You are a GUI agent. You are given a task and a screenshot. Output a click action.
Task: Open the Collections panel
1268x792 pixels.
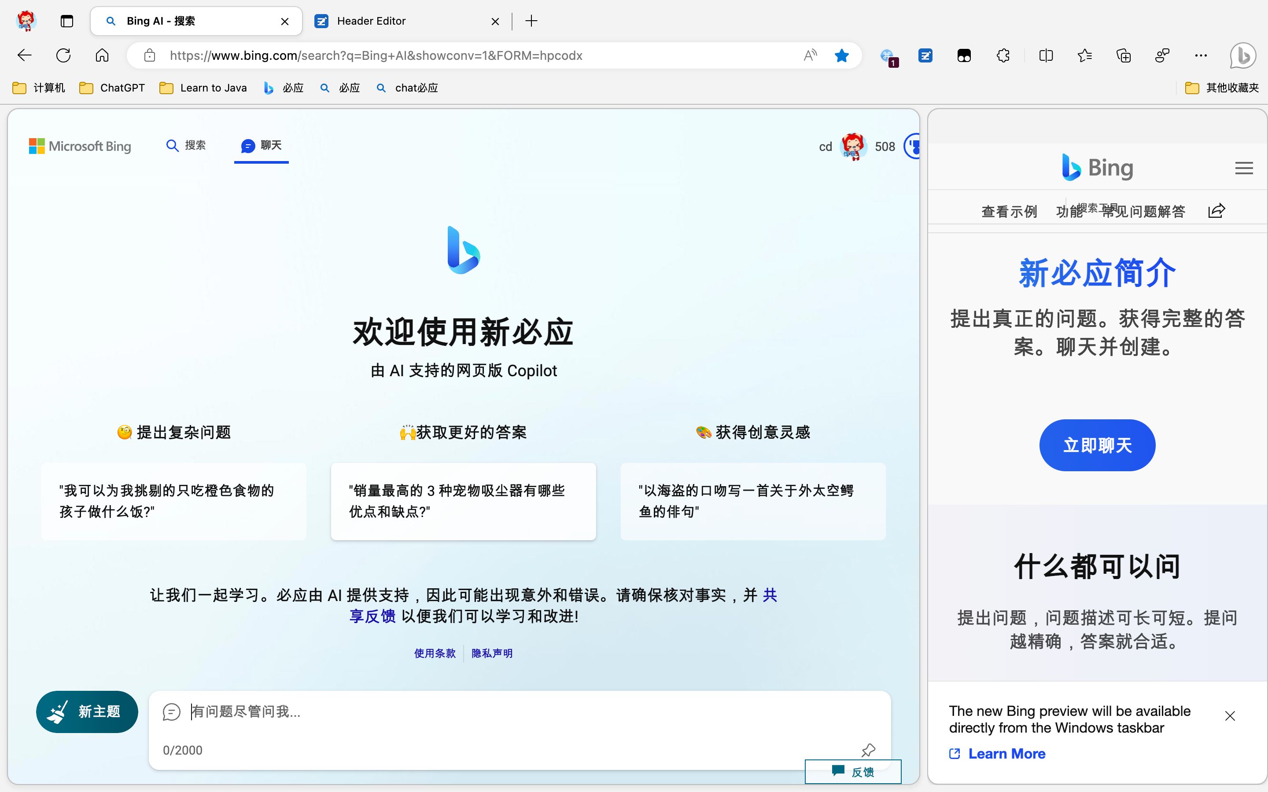1124,55
